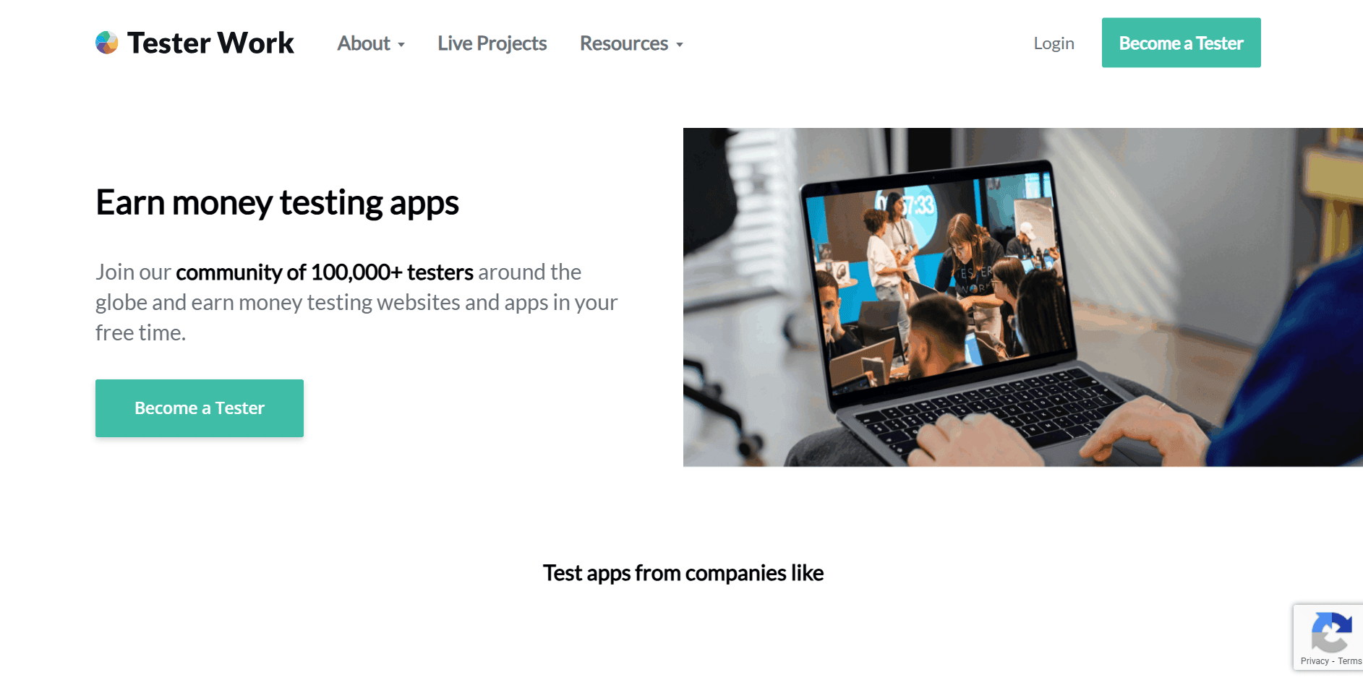Screen dimensions: 1363x680
Task: Click the reCAPTCHA badge icon
Action: [1331, 632]
